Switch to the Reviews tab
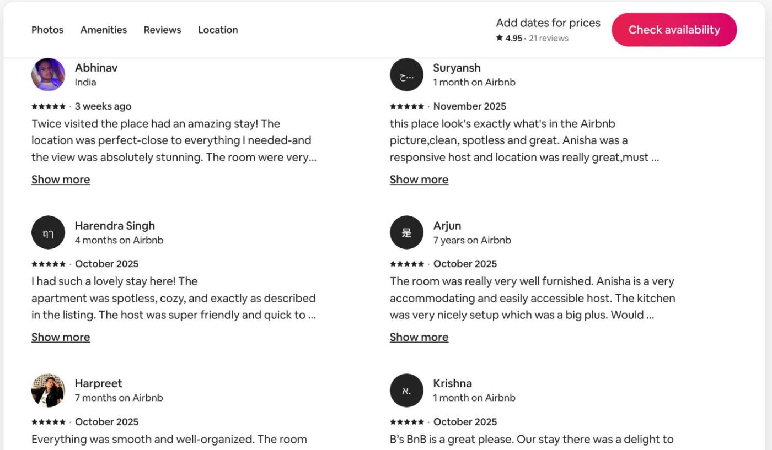This screenshot has height=450, width=772. coord(162,30)
